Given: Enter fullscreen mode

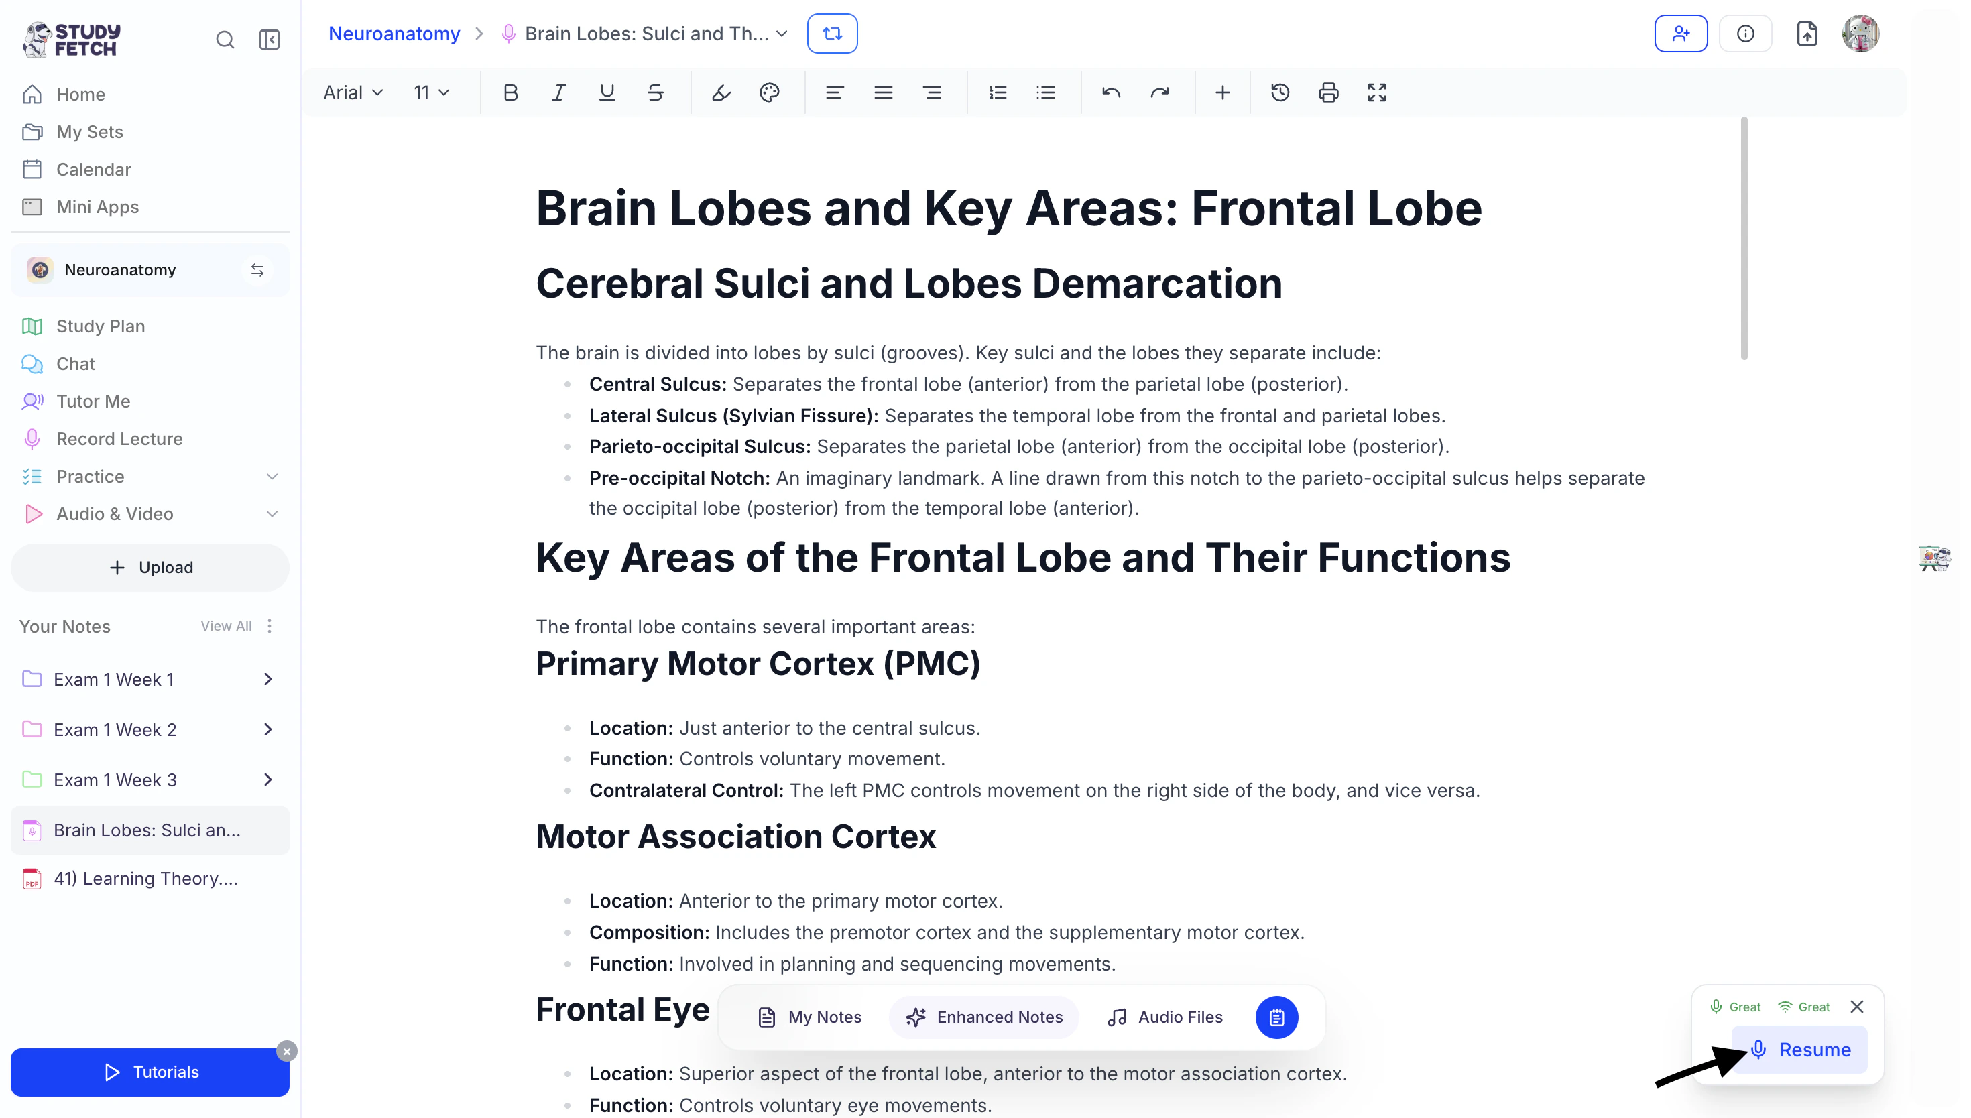Looking at the screenshot, I should click(x=1377, y=93).
